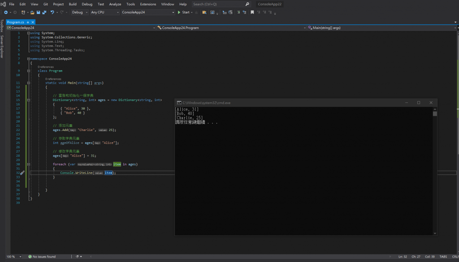This screenshot has width=459, height=262.
Task: Click the green Start play icon
Action: pos(179,12)
